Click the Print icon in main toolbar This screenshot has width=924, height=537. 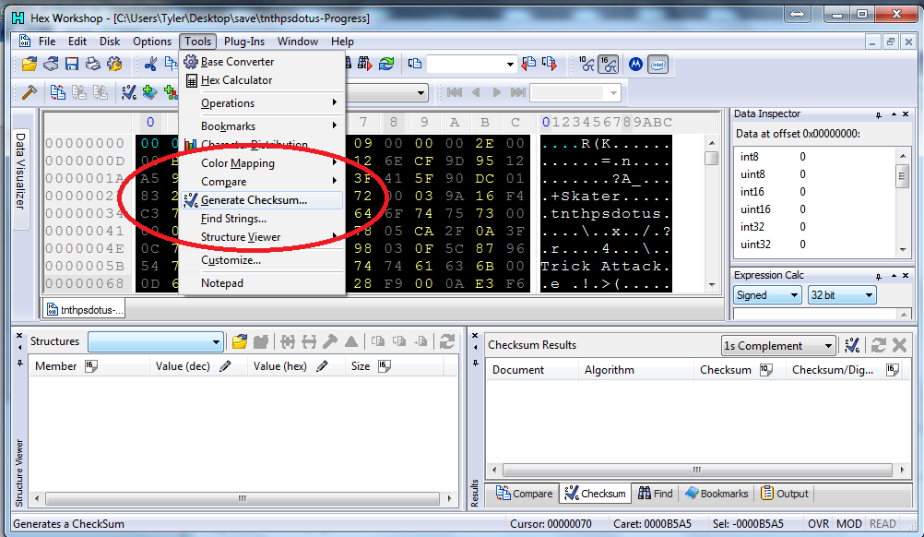(x=92, y=65)
